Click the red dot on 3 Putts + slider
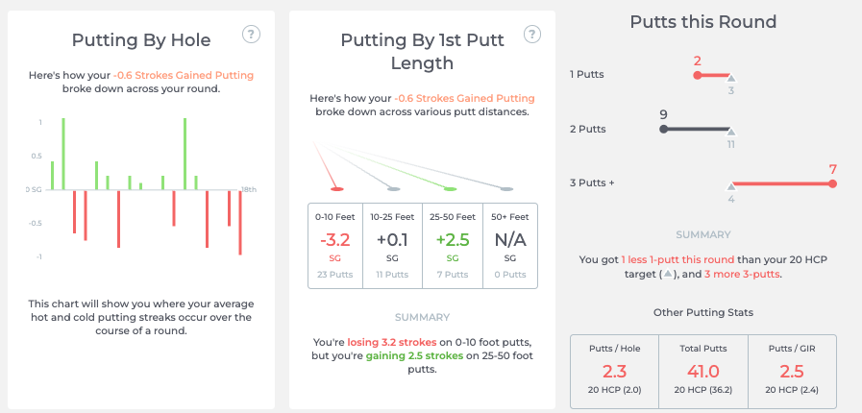The height and width of the screenshot is (413, 862). pos(833,183)
